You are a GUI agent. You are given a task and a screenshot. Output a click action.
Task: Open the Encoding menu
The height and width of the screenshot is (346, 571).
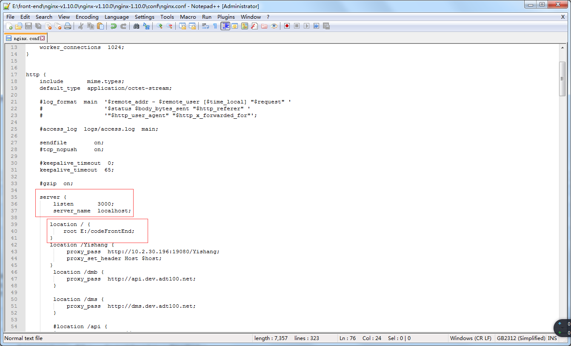[87, 17]
